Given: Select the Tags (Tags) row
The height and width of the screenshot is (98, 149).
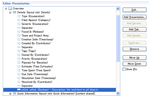Looking at the screenshot, I should (x=29, y=51).
